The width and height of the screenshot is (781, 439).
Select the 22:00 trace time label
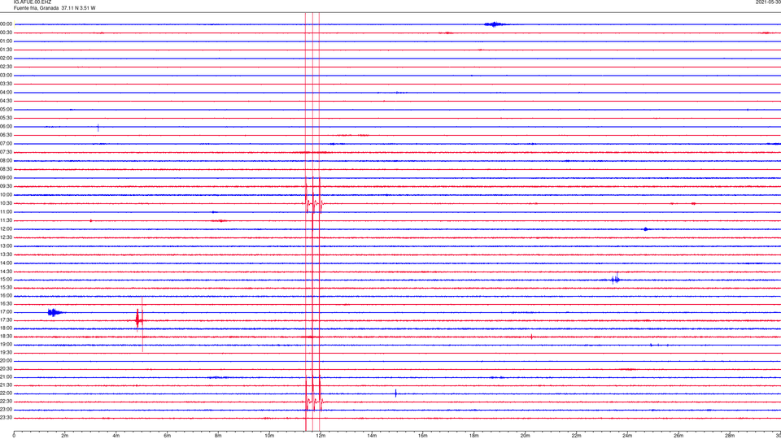pos(6,393)
